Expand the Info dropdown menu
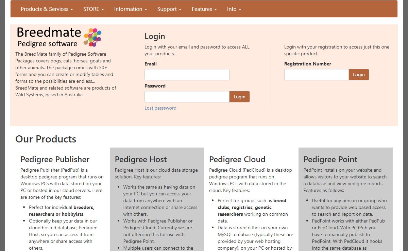Image resolution: width=408 pixels, height=251 pixels. 234,9
